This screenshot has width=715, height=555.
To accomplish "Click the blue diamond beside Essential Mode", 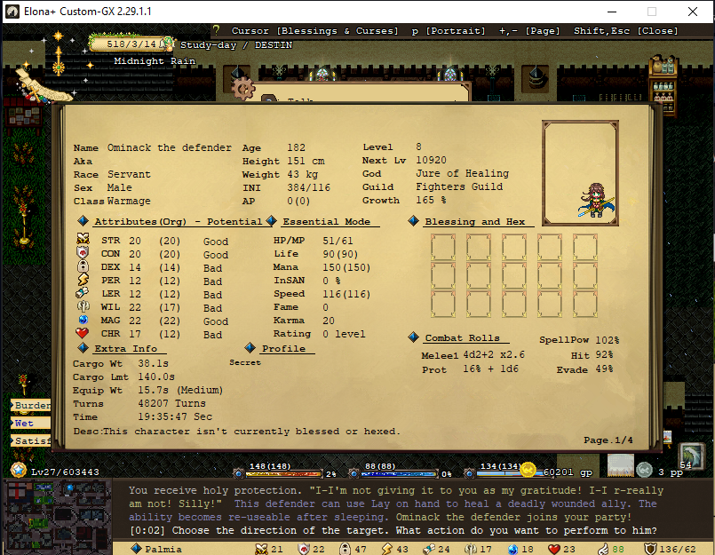I will tap(271, 221).
